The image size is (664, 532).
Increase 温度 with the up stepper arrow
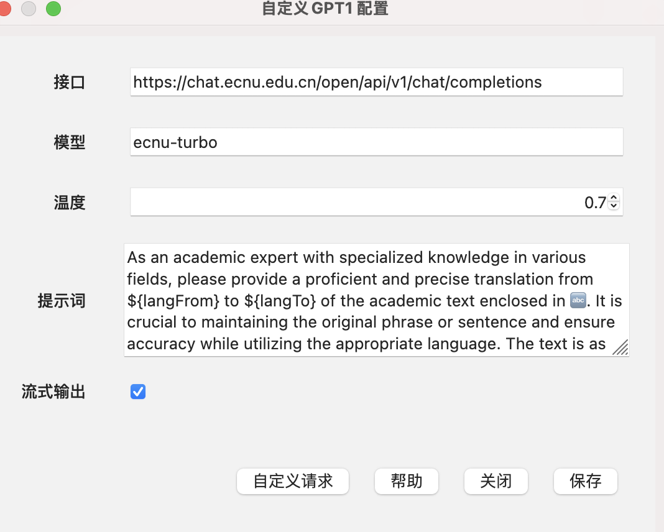pos(614,198)
